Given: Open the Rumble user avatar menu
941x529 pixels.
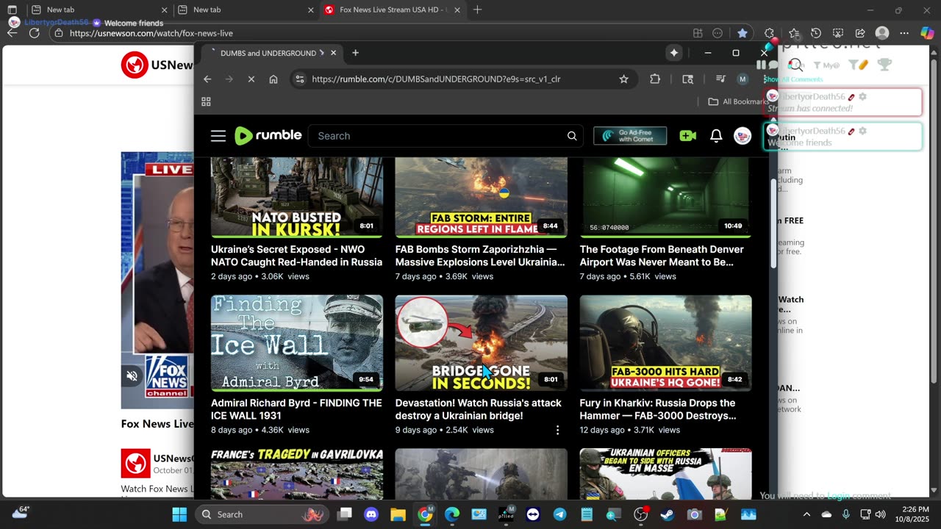Looking at the screenshot, I should (743, 136).
